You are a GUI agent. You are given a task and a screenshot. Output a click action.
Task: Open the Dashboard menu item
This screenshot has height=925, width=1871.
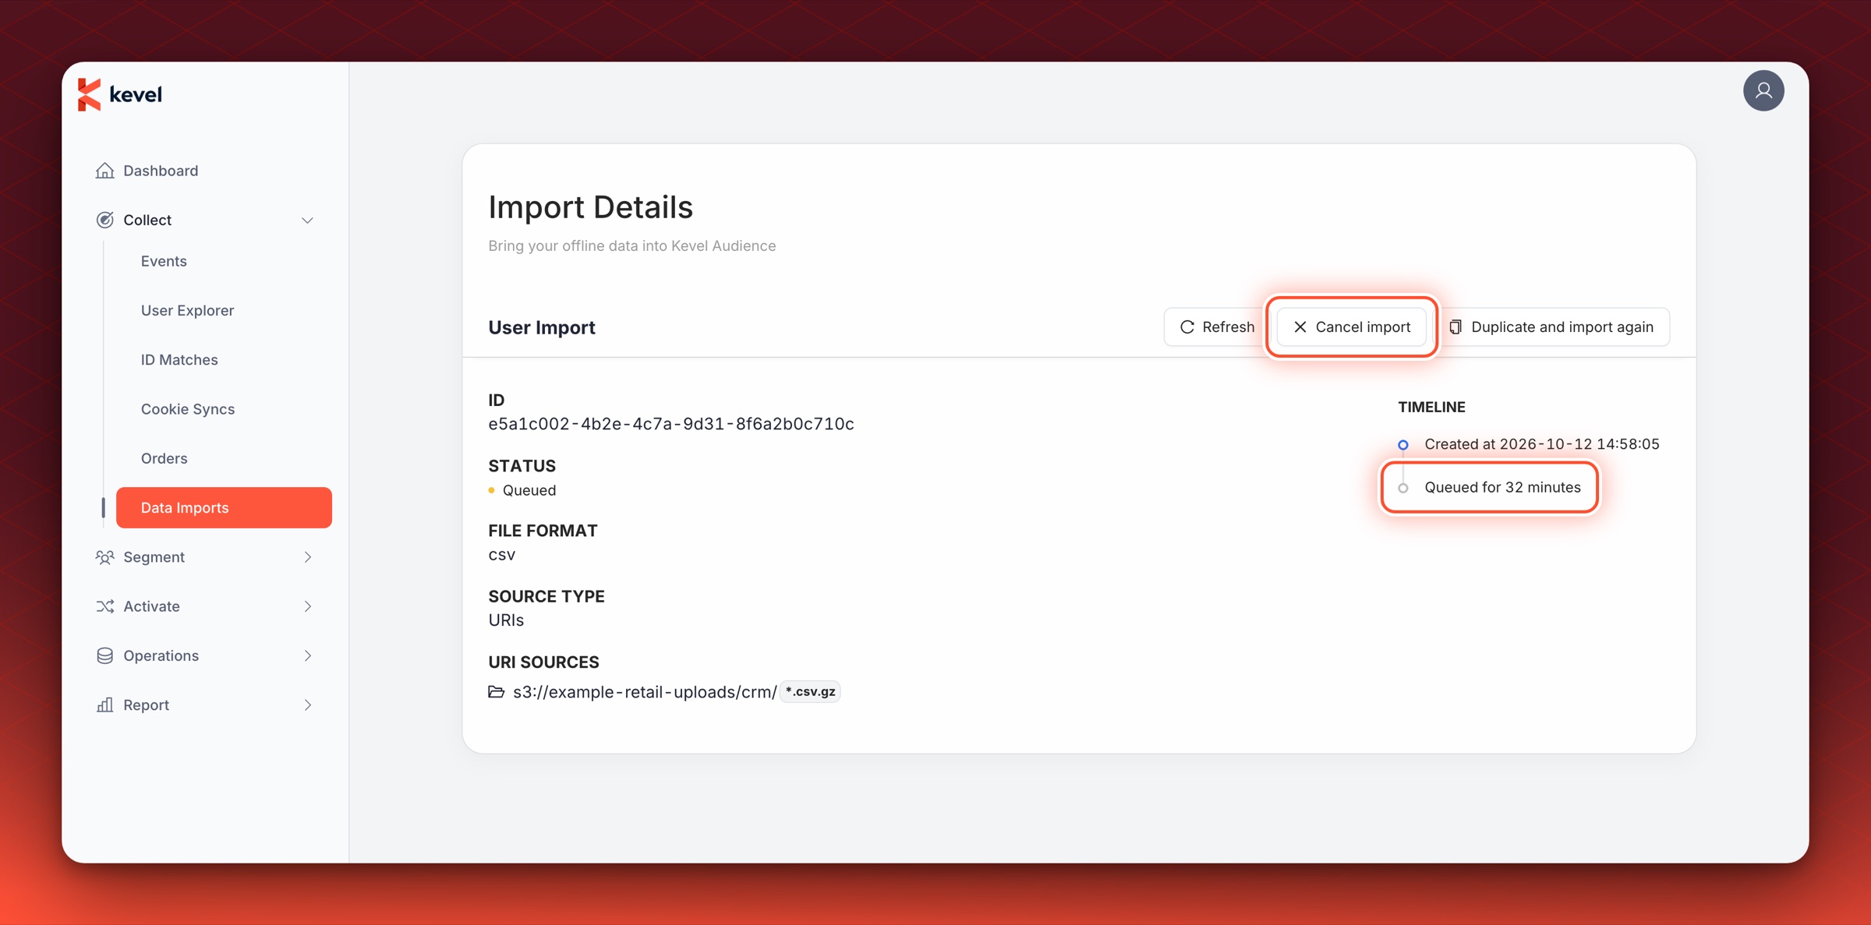[204, 171]
